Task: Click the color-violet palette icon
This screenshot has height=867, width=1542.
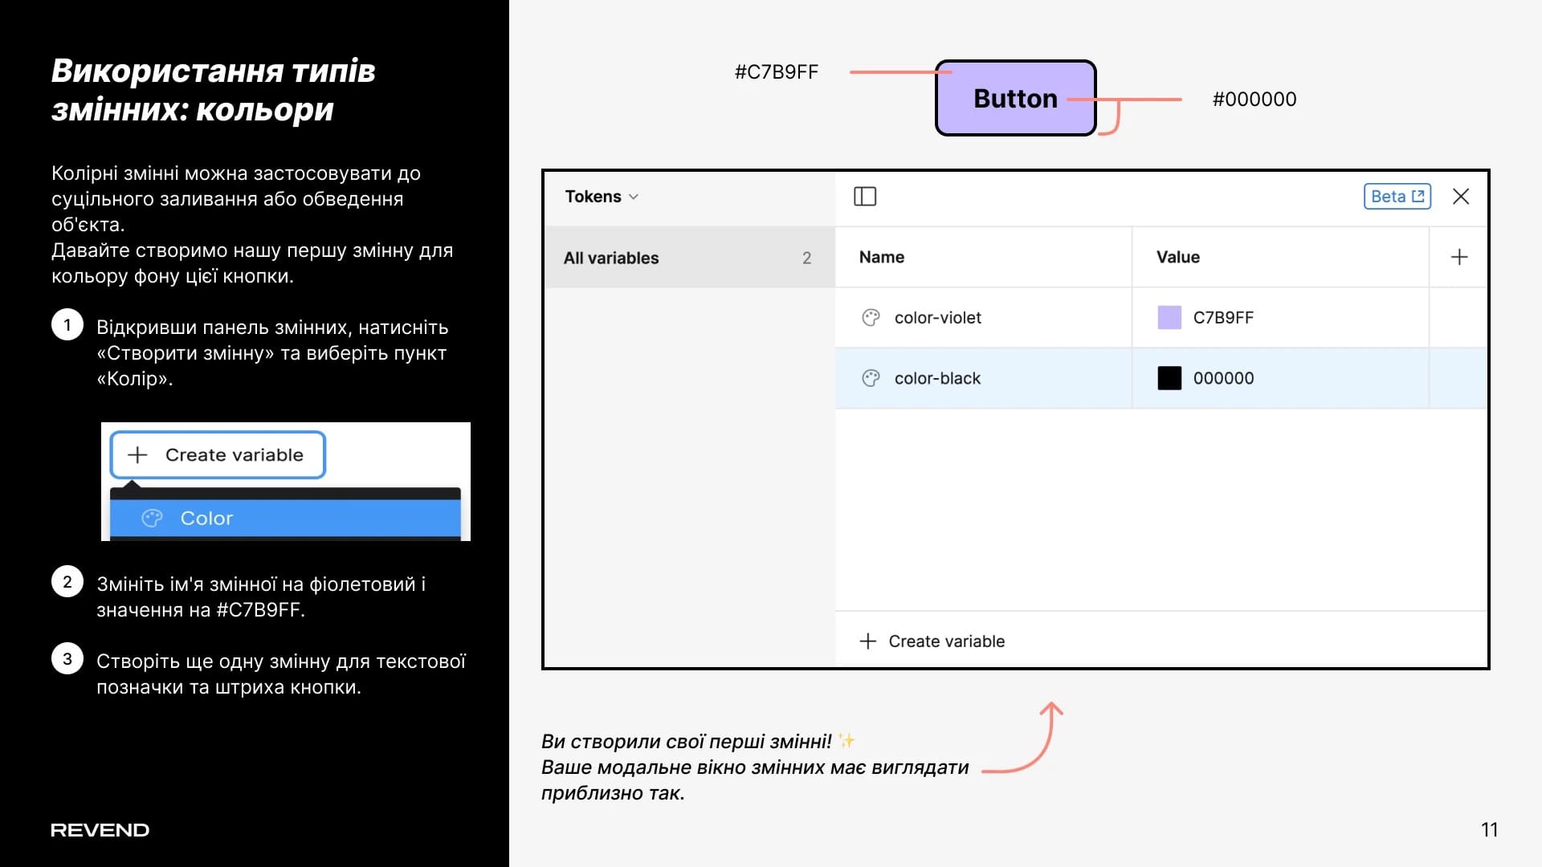Action: click(x=871, y=318)
